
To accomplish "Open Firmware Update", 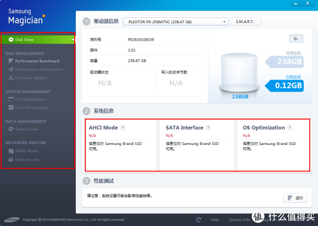I will coord(31,78).
